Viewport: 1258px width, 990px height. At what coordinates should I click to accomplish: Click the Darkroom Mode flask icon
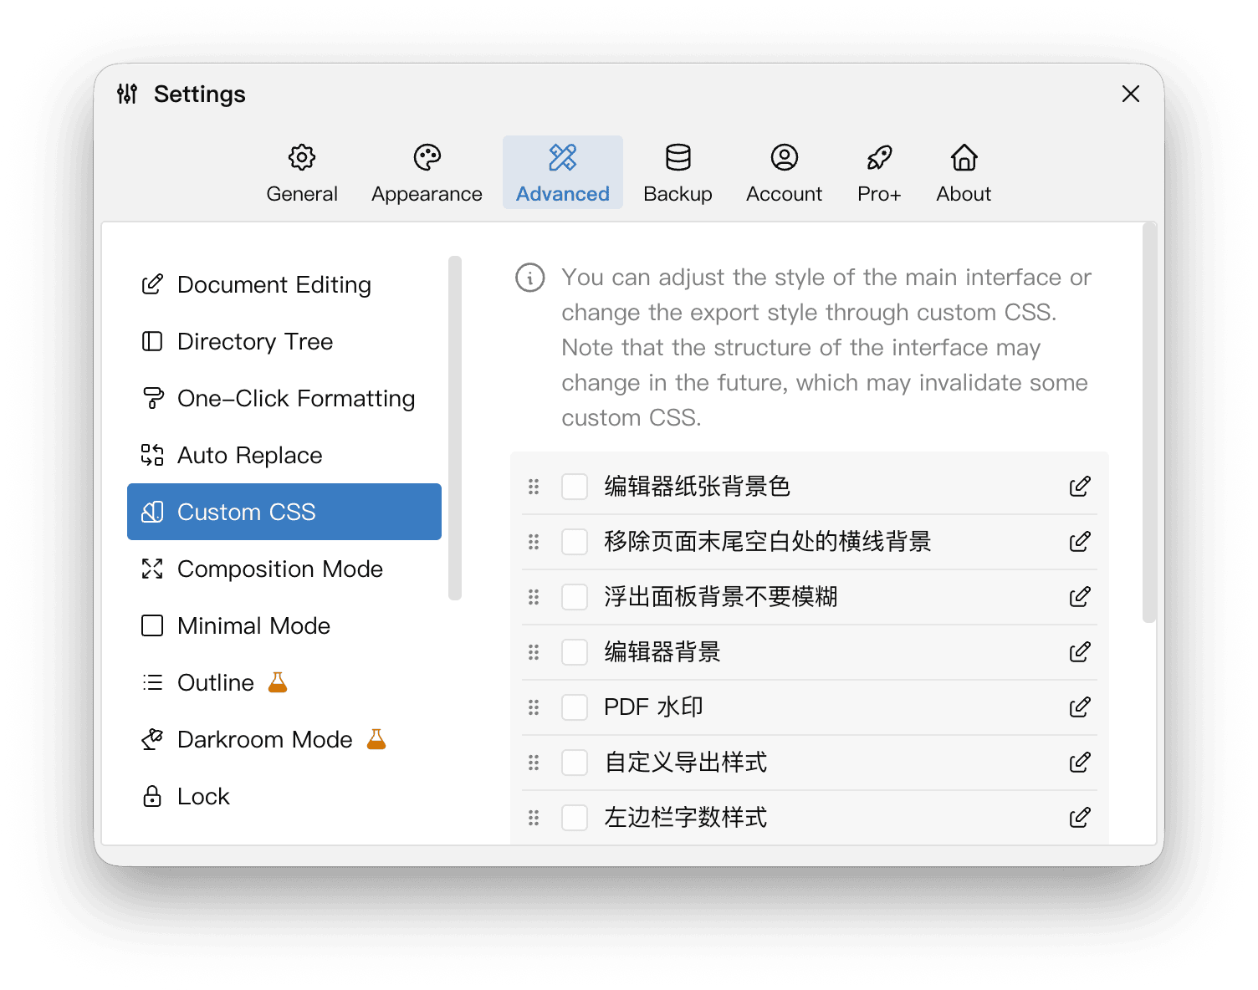pyautogui.click(x=376, y=739)
